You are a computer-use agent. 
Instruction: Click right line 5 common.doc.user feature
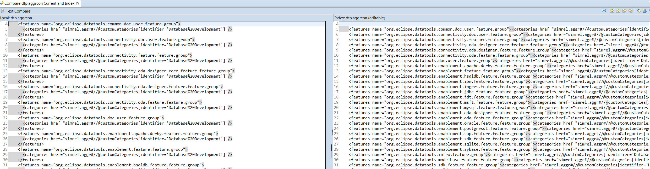[x=430, y=29]
